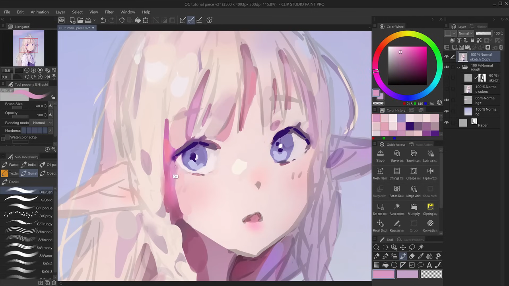Screen dimensions: 509x286
Task: Select the Text tool
Action: pyautogui.click(x=429, y=265)
